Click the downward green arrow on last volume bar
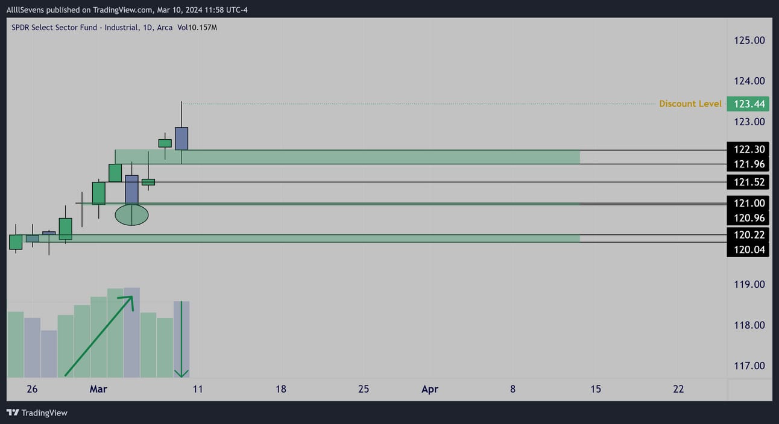Screen dimensions: 779x424 181,340
